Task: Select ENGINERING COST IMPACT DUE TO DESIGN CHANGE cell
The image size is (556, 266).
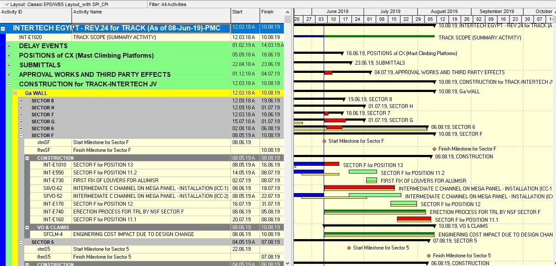Action: click(x=151, y=234)
